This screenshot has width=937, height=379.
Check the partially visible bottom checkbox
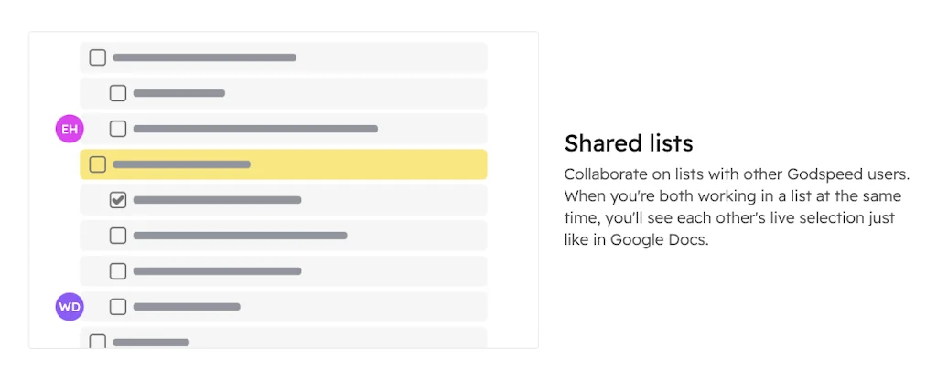[98, 342]
